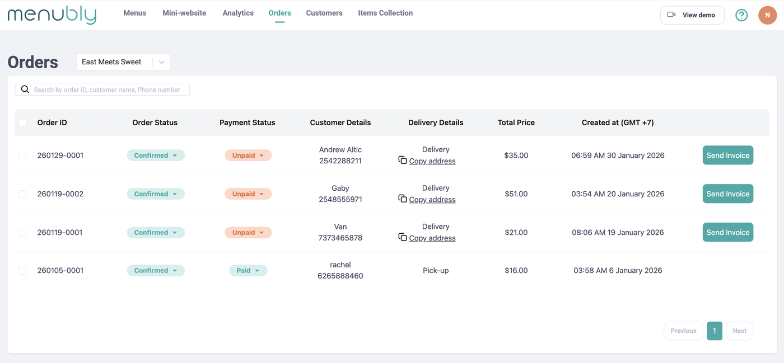The image size is (784, 363).
Task: Click the View demo video button
Action: coord(692,15)
